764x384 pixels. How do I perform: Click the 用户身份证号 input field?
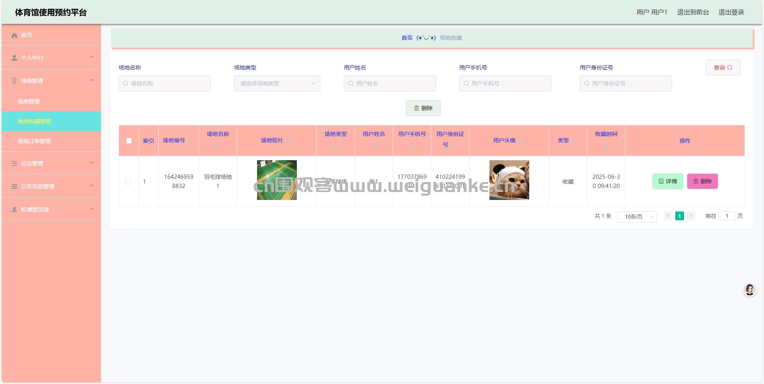626,83
